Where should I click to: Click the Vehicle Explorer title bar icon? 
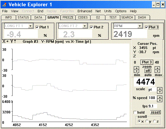(4, 5)
